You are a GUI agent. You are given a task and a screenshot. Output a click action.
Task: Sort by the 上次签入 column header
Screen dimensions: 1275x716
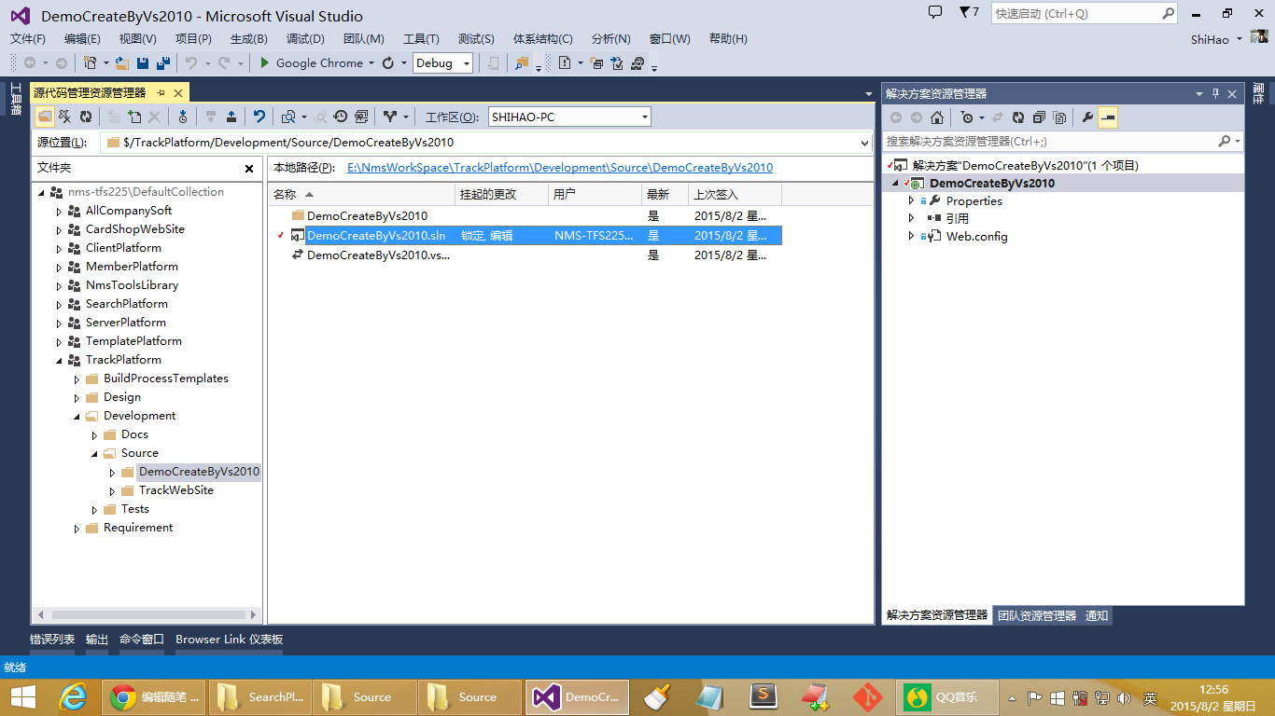point(735,194)
